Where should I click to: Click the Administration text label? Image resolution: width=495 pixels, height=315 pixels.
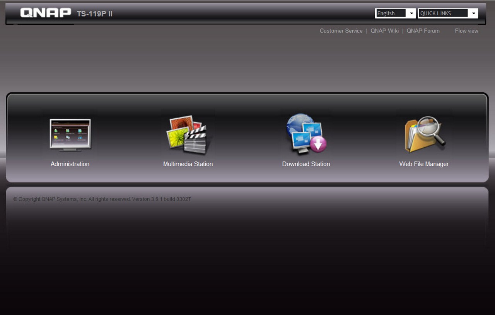(70, 164)
